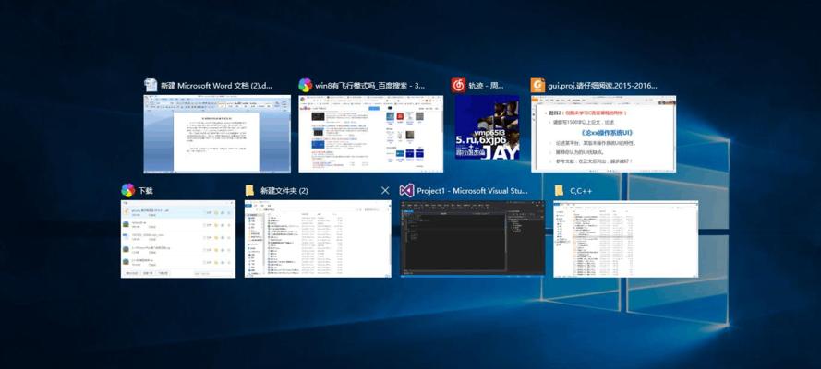This screenshot has width=821, height=369.
Task: Click the C,C++ window title text
Action: 581,191
